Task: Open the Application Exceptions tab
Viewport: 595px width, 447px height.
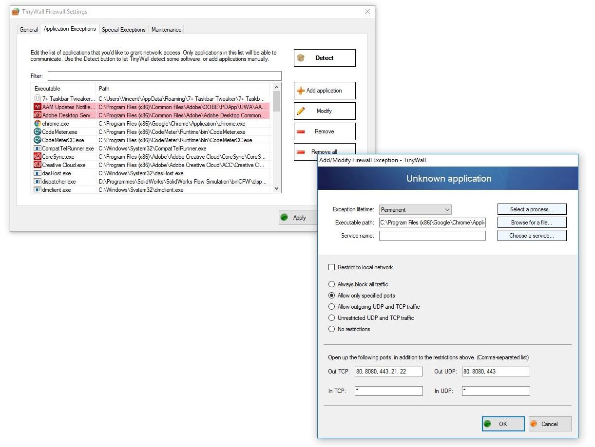Action: [x=70, y=29]
